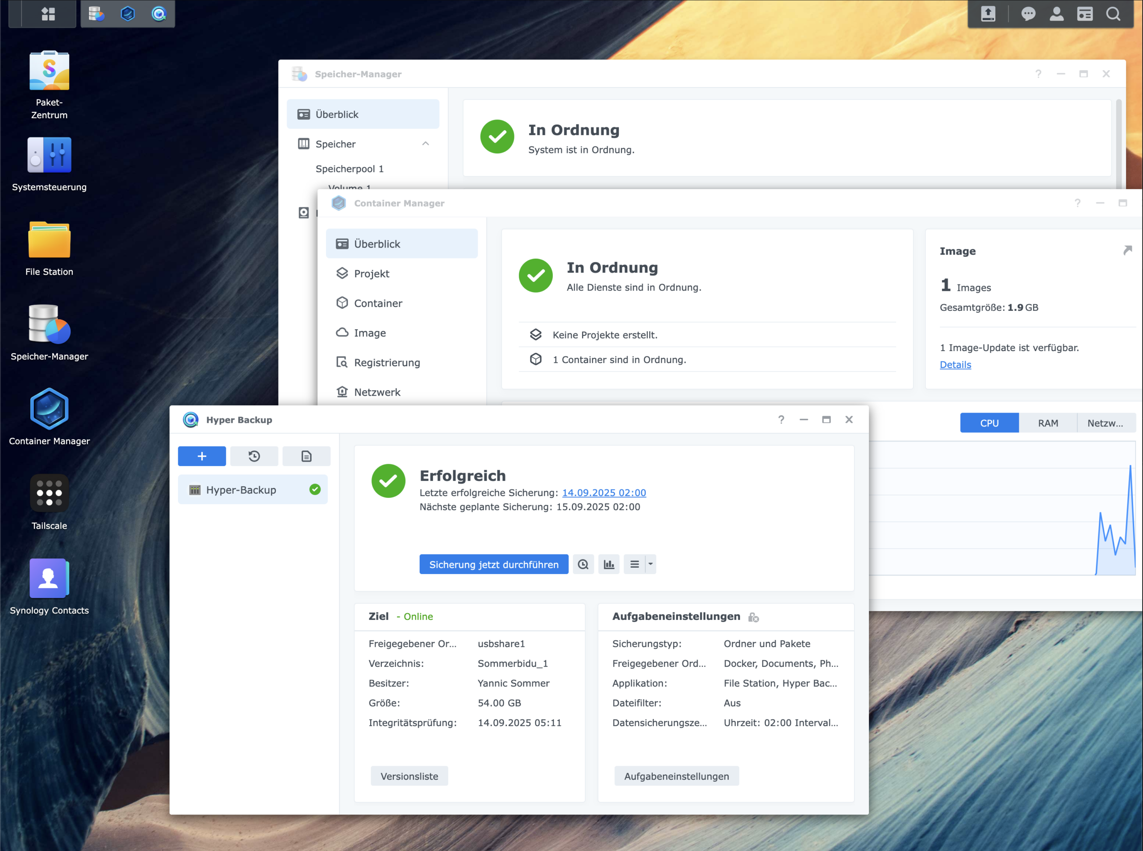1143x851 pixels.
Task: Click Sicherung jetzt durchführen button
Action: tap(493, 564)
